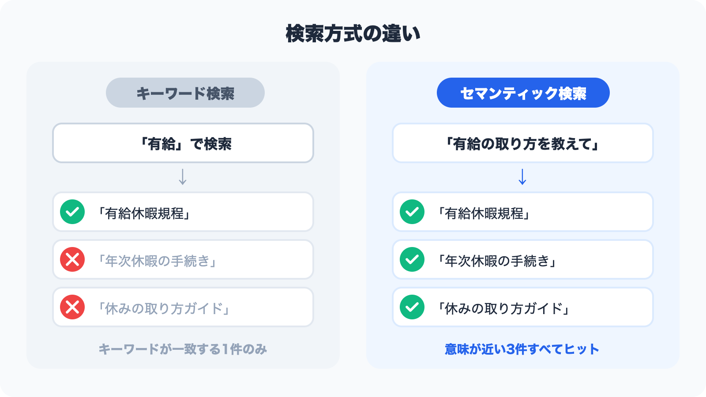Click green check beside right-panel 「年次休暇の手続き」
This screenshot has height=397, width=706.
(412, 259)
